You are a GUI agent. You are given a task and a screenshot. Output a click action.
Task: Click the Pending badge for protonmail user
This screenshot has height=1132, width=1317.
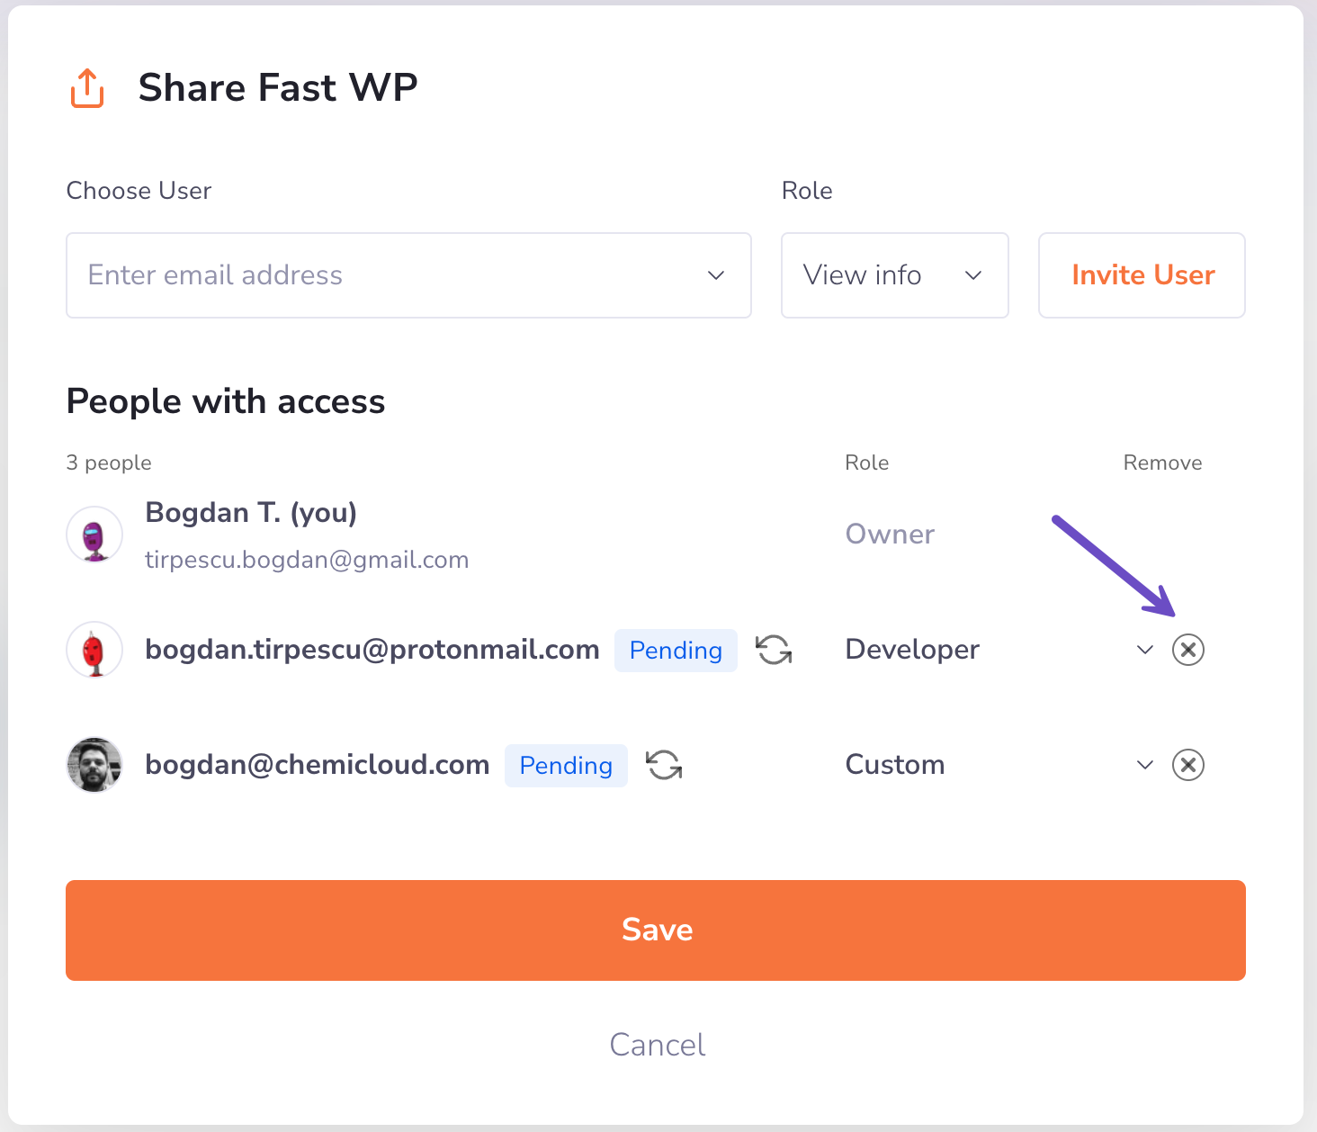click(676, 651)
